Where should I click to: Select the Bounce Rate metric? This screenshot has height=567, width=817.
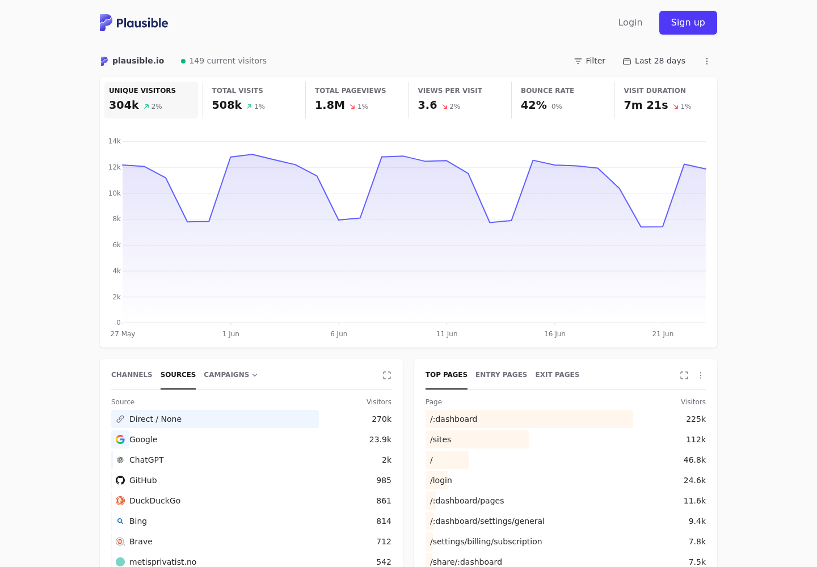[563, 100]
